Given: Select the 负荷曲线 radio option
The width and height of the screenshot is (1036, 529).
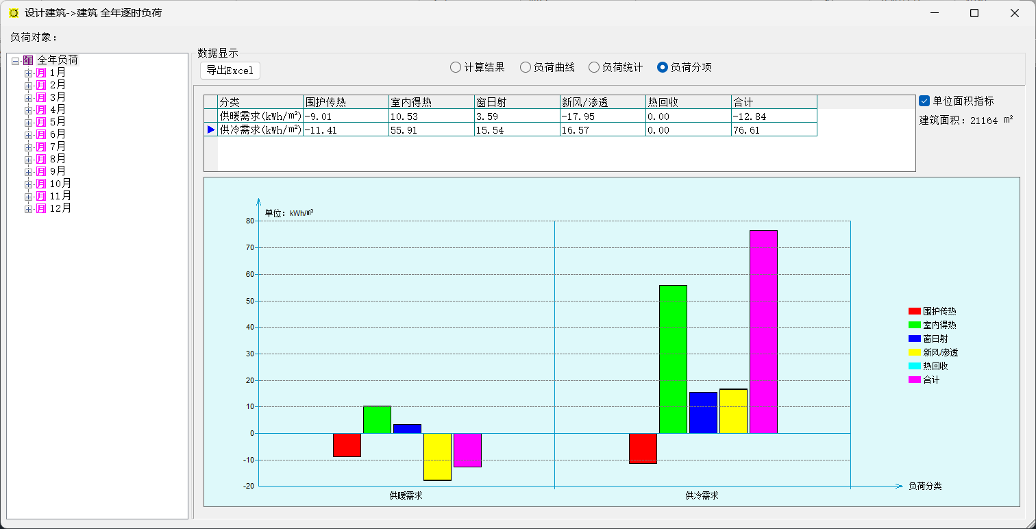Looking at the screenshot, I should [526, 67].
